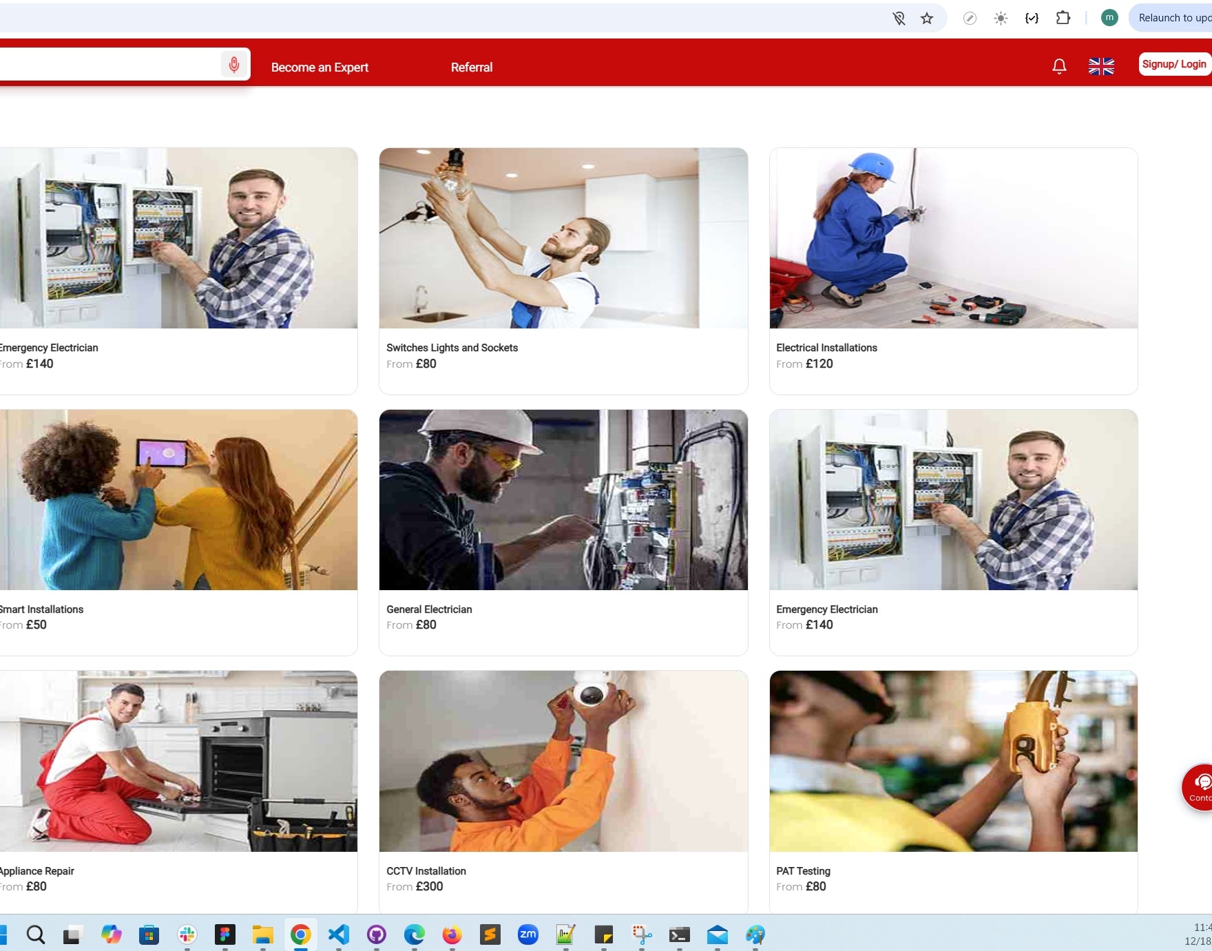This screenshot has width=1212, height=951.
Task: Go to Become an Expert
Action: [x=320, y=67]
